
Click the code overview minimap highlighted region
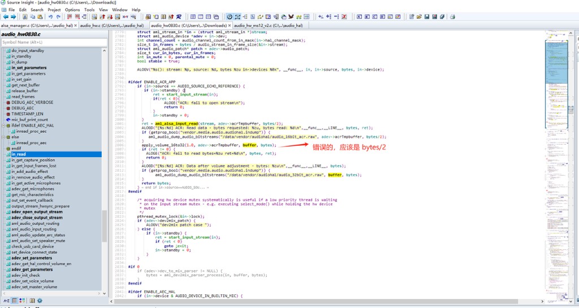[556, 84]
